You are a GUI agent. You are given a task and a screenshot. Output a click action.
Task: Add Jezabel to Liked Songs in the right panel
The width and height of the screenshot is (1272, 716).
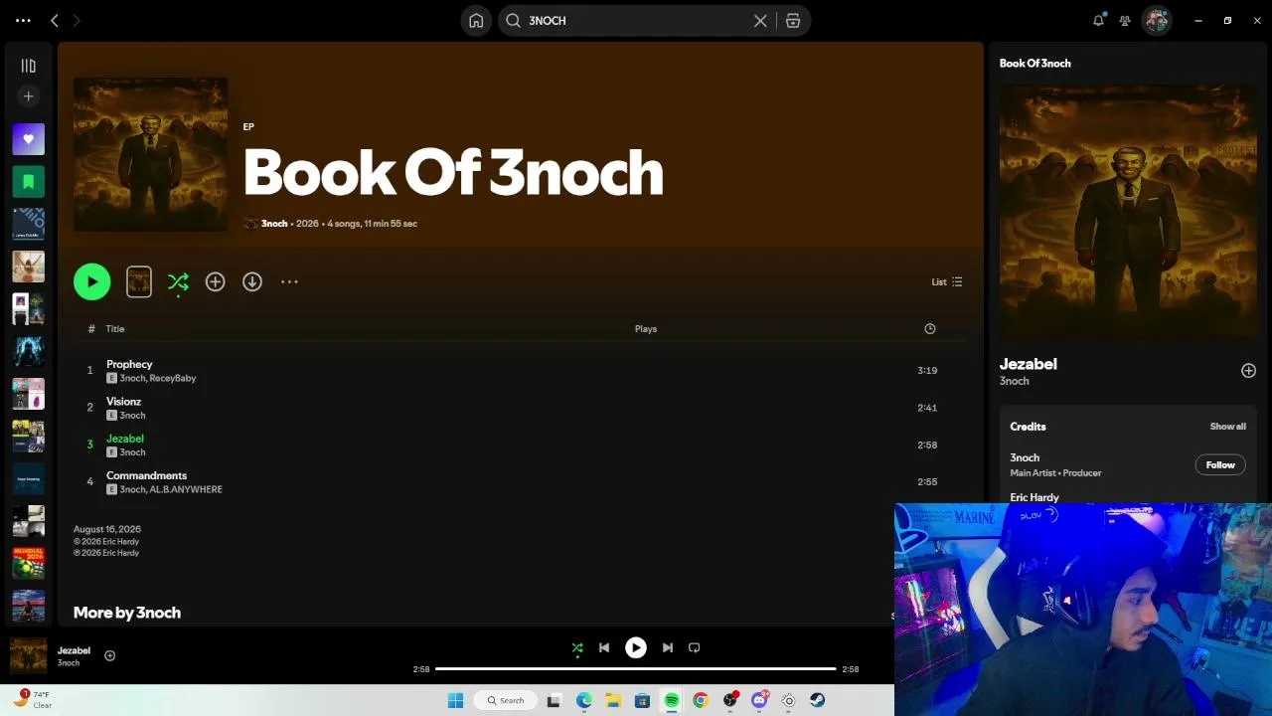1248,371
